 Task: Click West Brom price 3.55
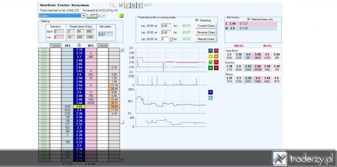pos(276,56)
